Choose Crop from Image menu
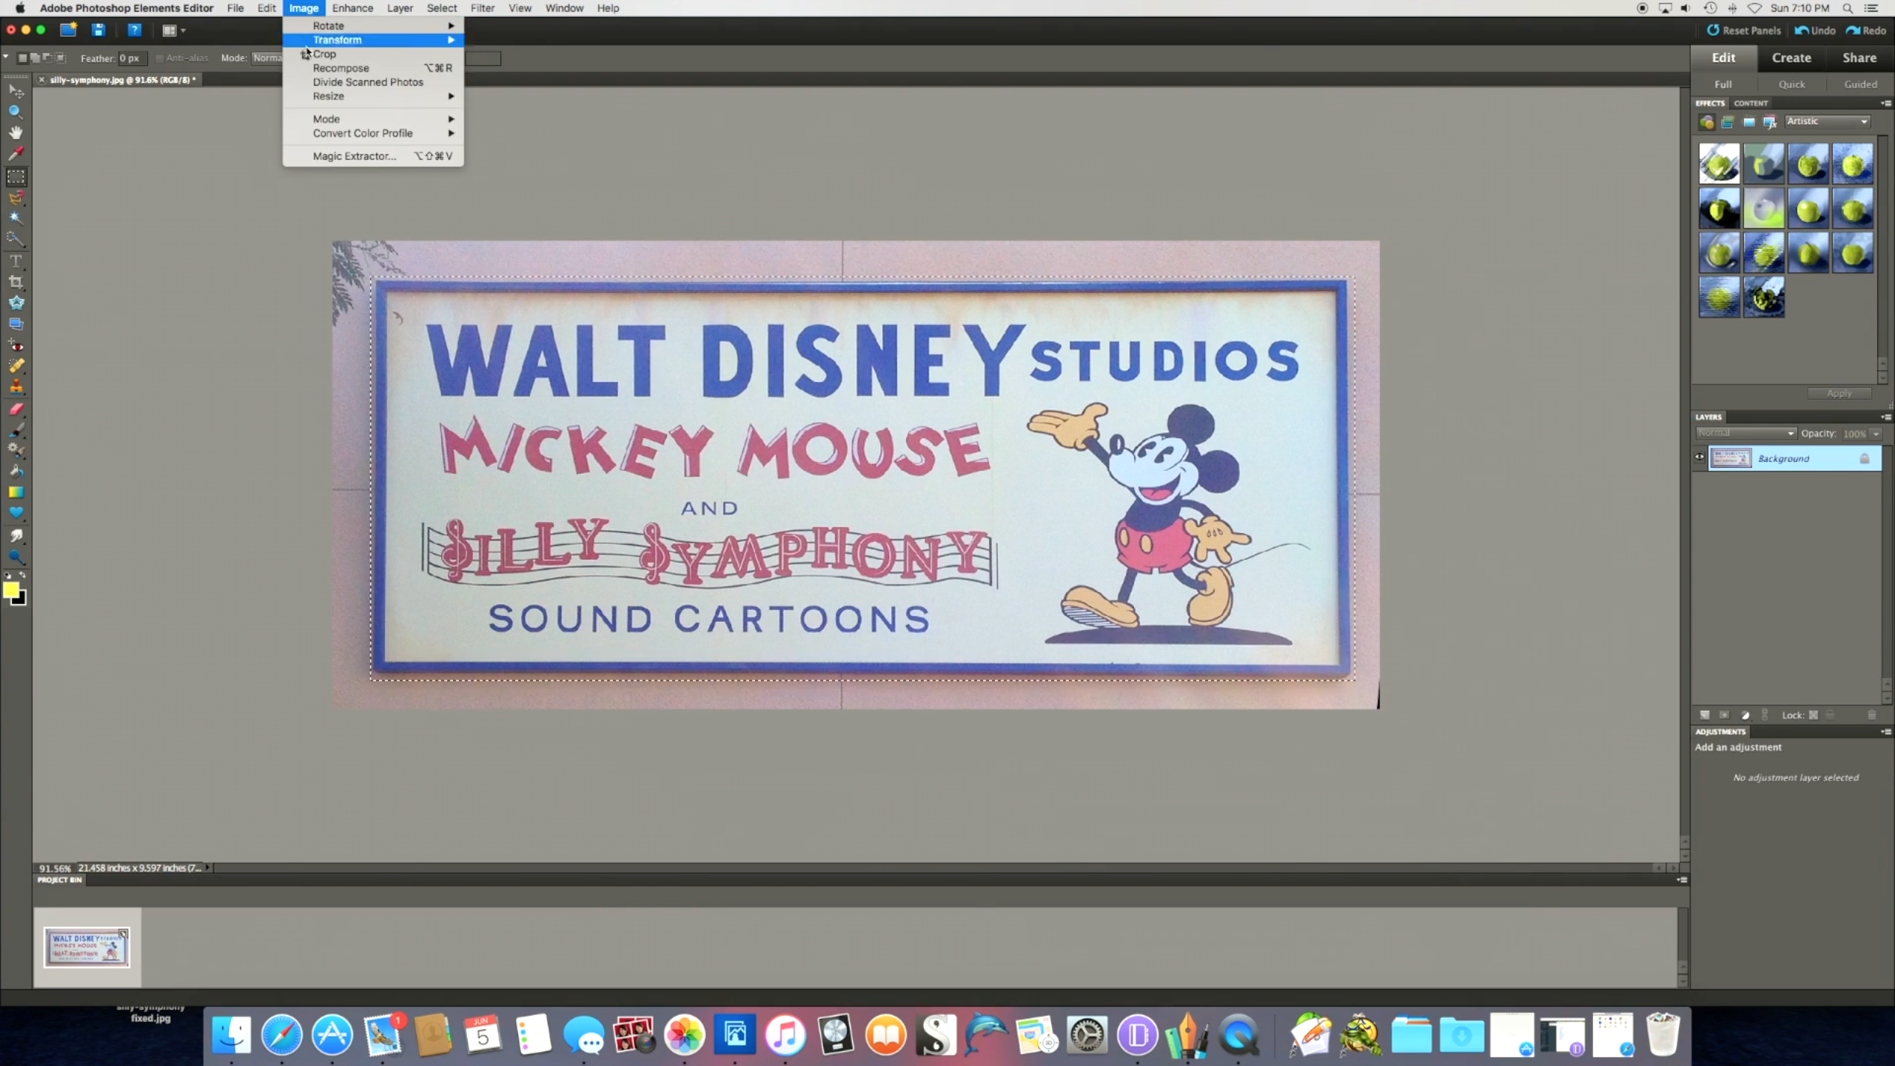This screenshot has height=1066, width=1895. 373,54
